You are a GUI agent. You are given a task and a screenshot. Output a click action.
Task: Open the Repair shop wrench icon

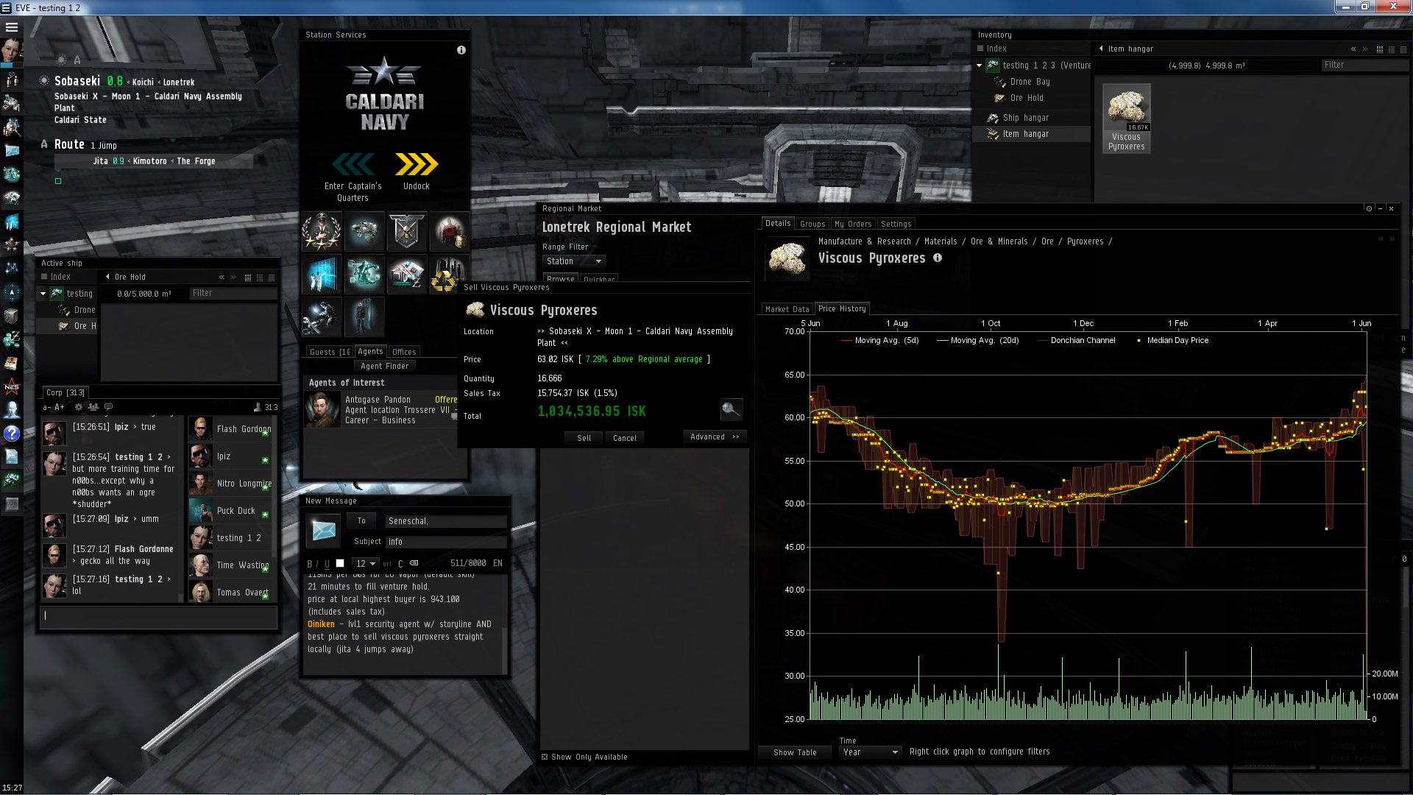pyautogui.click(x=322, y=317)
